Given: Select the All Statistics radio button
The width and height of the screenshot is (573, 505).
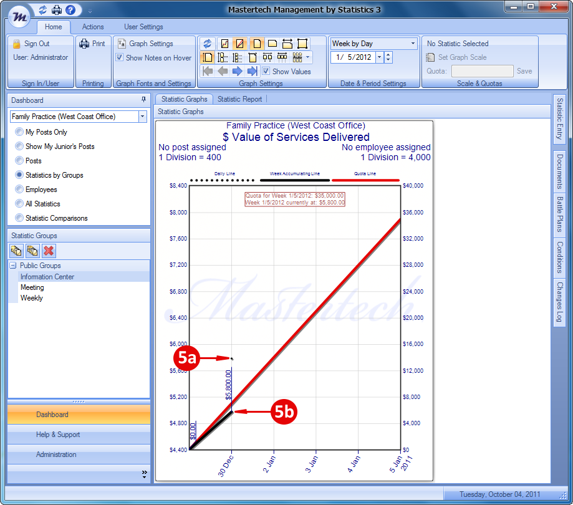Looking at the screenshot, I should point(19,203).
